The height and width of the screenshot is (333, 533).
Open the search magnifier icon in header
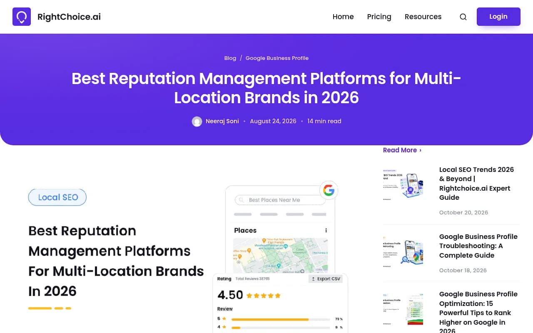click(463, 17)
